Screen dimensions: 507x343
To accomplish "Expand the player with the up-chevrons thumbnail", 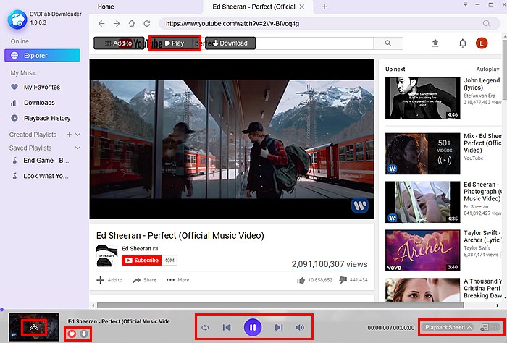I will click(x=33, y=327).
